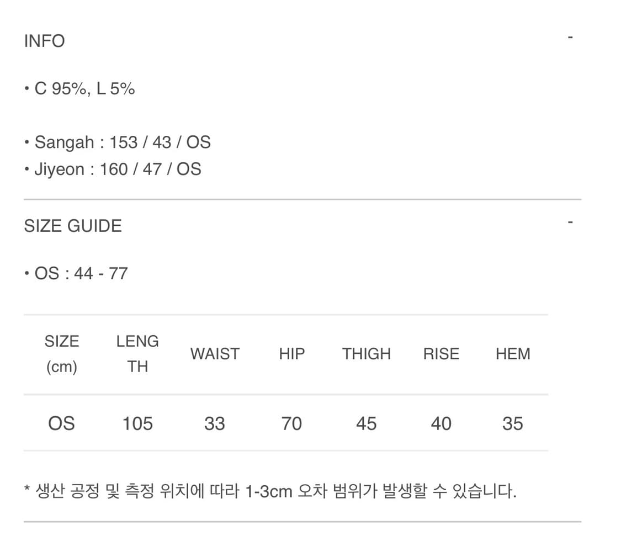Click the INFO section header
The height and width of the screenshot is (541, 621).
point(44,40)
